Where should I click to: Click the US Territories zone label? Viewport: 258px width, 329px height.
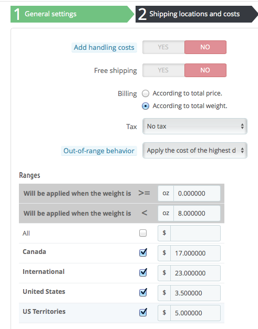pyautogui.click(x=44, y=311)
